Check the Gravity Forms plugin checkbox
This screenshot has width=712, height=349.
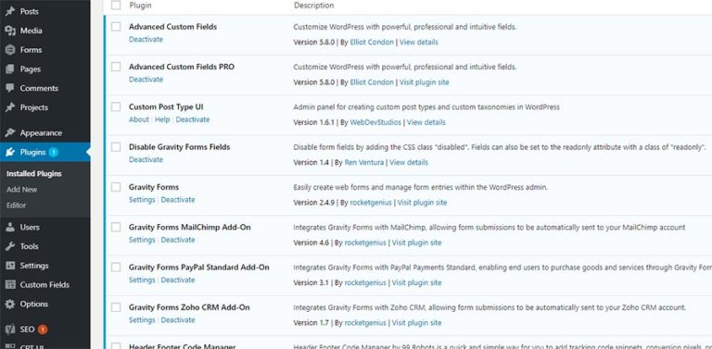coord(116,187)
